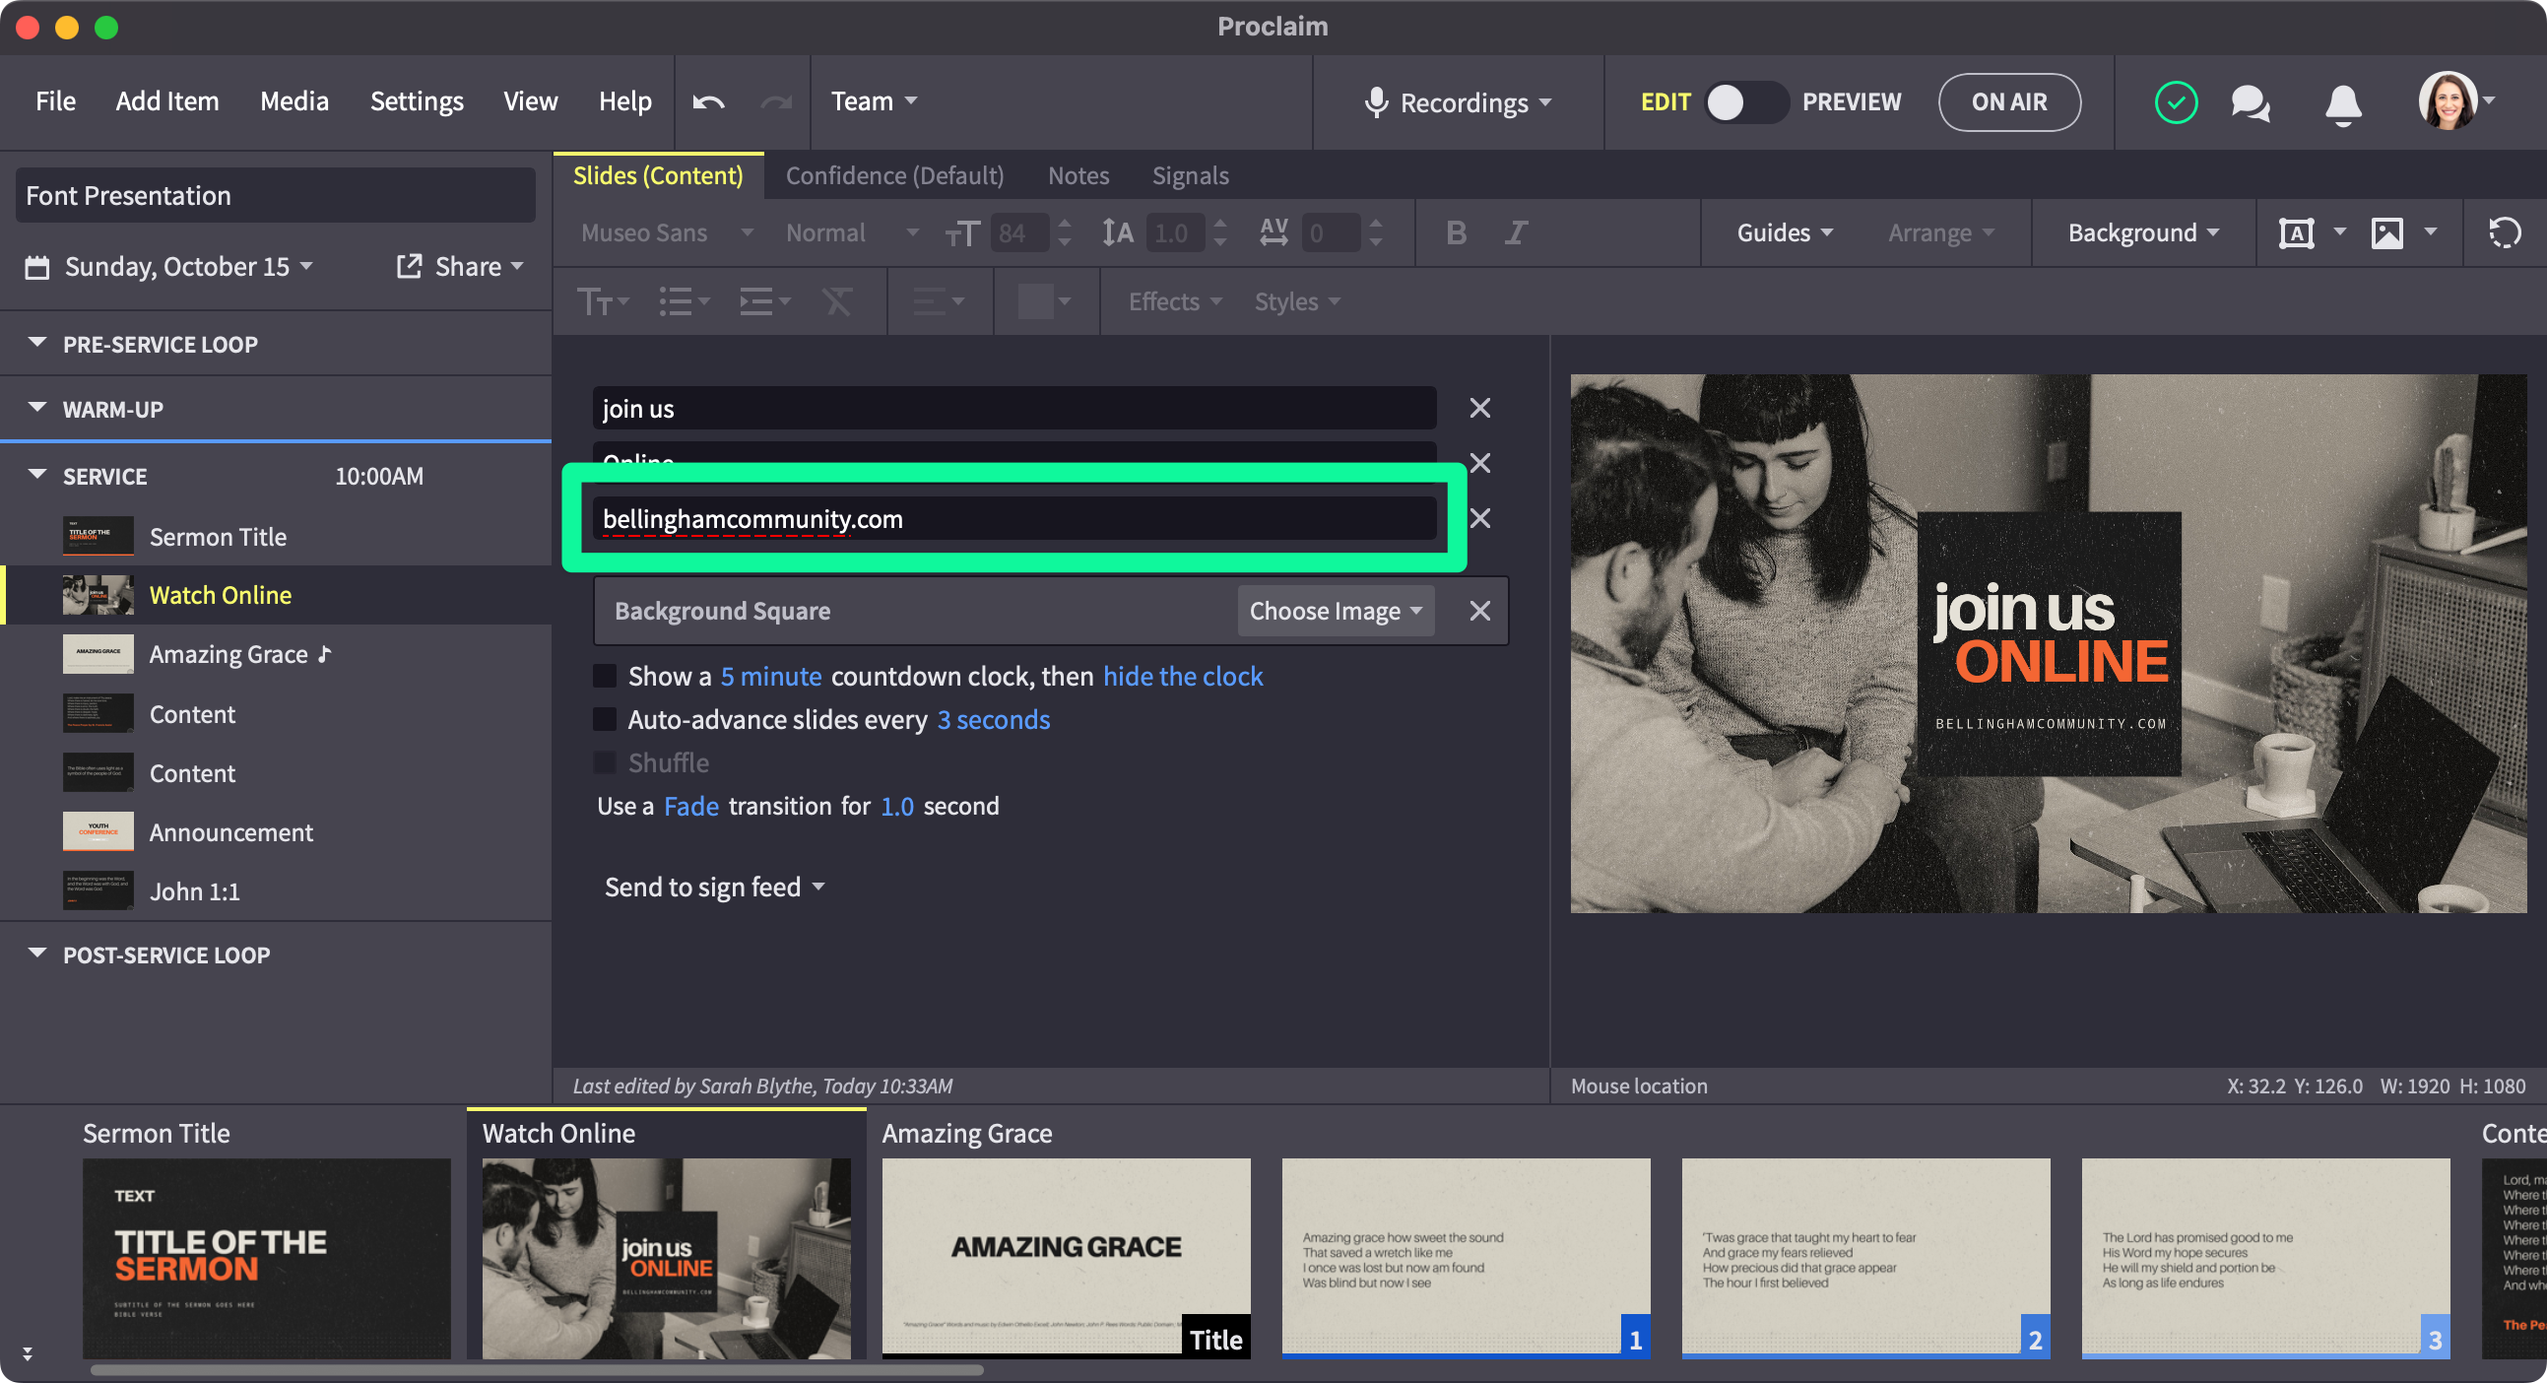Click the text box insert icon
This screenshot has width=2547, height=1383.
click(2296, 233)
